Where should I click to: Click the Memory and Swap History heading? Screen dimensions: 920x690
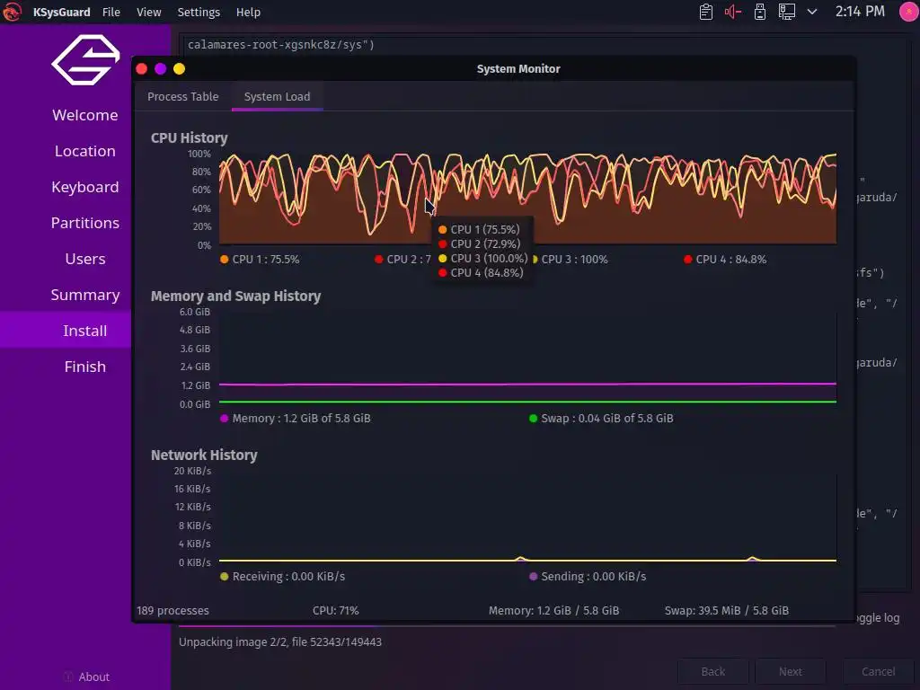pos(236,296)
